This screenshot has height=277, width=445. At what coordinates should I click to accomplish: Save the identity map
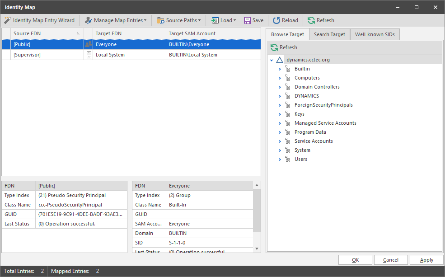(253, 20)
